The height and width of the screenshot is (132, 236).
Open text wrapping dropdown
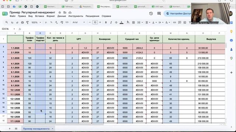(x=161, y=22)
